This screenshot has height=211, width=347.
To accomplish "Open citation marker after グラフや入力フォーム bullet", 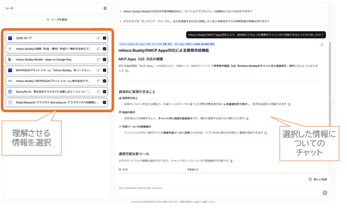I will [x=289, y=104].
